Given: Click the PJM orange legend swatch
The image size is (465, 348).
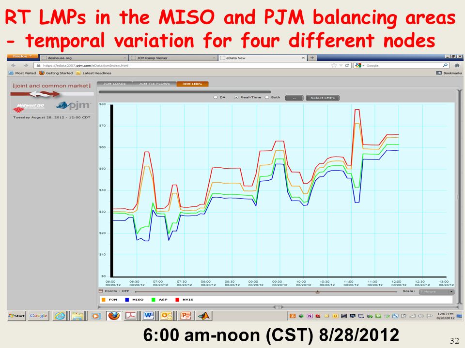Looking at the screenshot, I should coord(103,300).
